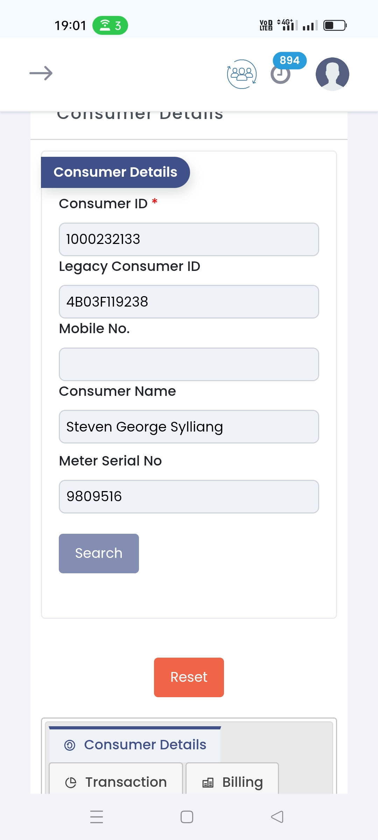Tap the 894 notification badge

289,60
